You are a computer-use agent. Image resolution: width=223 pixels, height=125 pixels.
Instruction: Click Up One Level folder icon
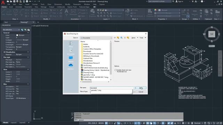pyautogui.click(x=118, y=38)
